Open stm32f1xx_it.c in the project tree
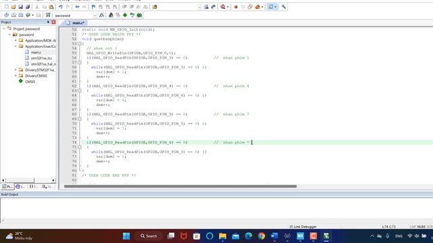The height and width of the screenshot is (243, 433). (41, 58)
